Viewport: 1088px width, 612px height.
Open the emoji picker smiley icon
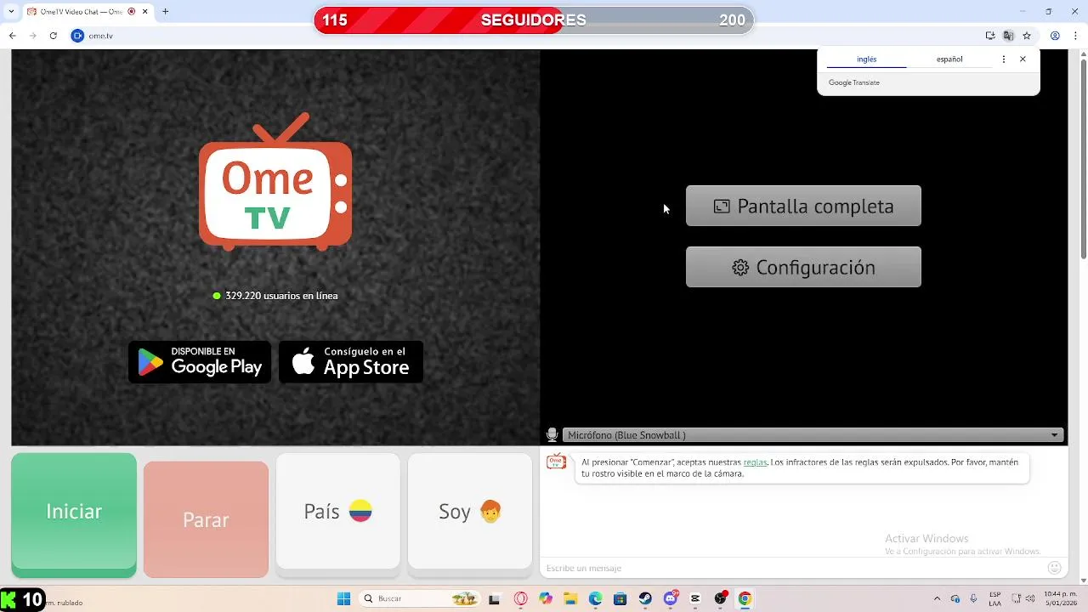(x=1055, y=568)
